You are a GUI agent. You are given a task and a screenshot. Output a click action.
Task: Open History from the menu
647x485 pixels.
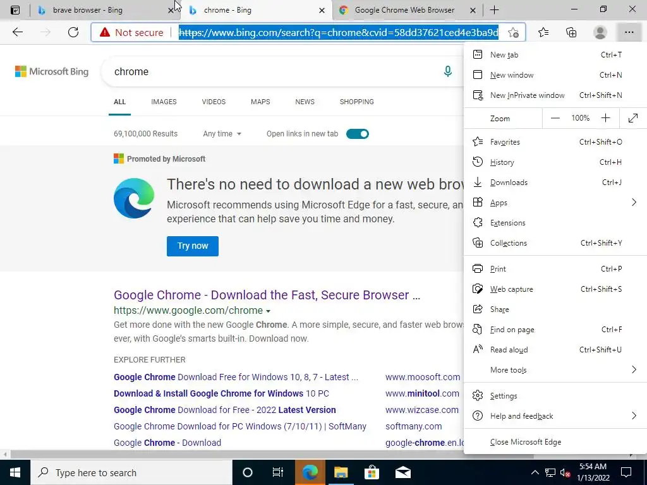click(555, 162)
